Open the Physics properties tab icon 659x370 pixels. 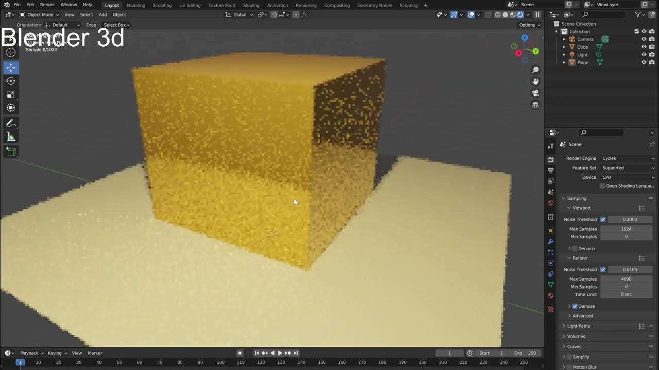tap(550, 263)
